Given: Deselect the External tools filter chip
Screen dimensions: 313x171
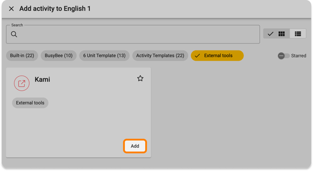Looking at the screenshot, I should [x=217, y=56].
